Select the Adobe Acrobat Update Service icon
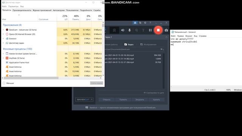This screenshot has width=242, height=136. coord(7,54)
